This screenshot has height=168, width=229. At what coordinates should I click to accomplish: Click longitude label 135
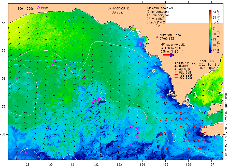[x=165, y=165]
